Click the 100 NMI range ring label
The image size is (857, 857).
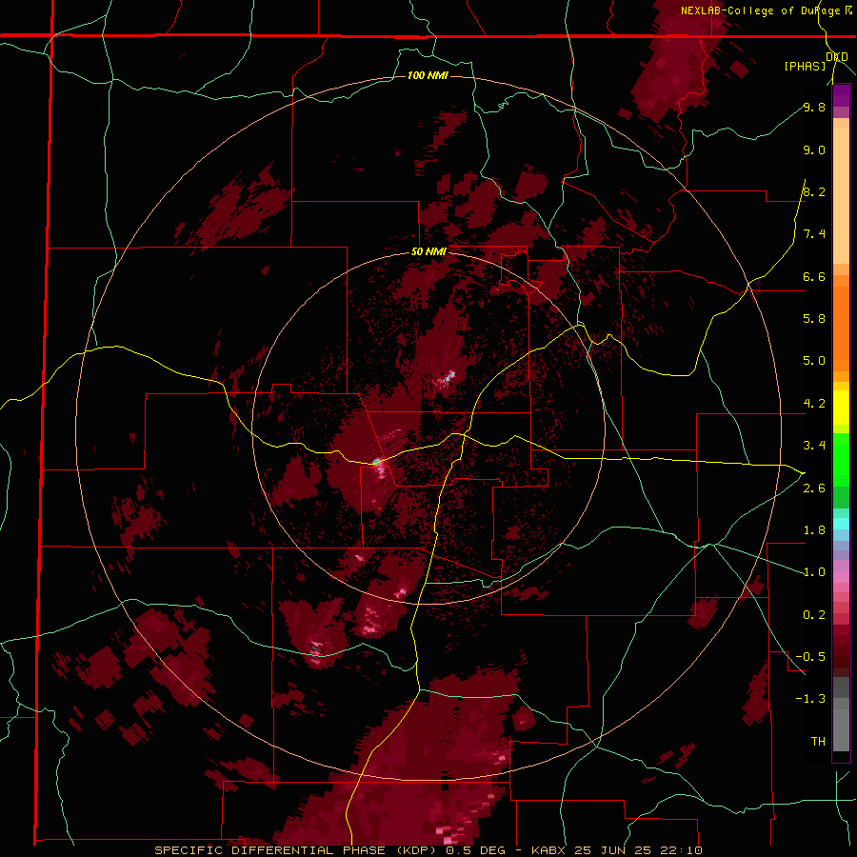[x=428, y=75]
